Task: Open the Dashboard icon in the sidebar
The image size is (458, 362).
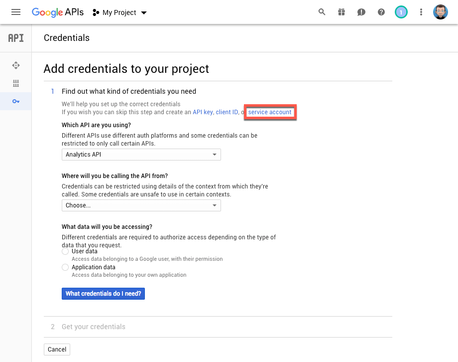Action: click(15, 65)
